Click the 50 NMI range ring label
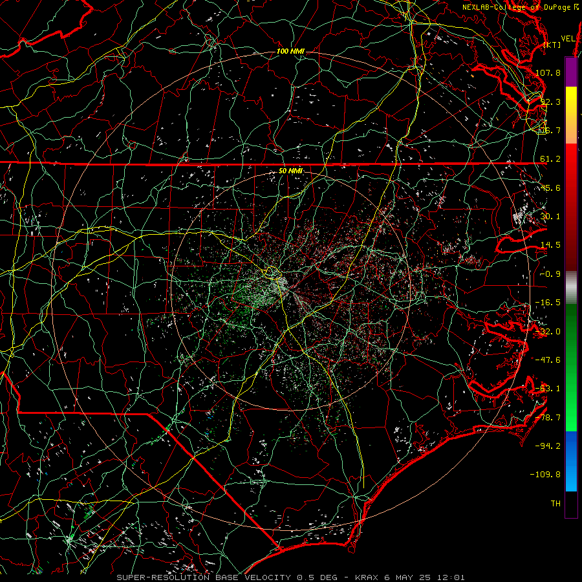This screenshot has height=582, width=582. (290, 171)
